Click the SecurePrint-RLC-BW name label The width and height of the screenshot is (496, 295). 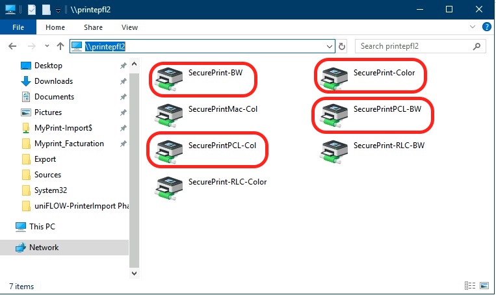click(389, 146)
